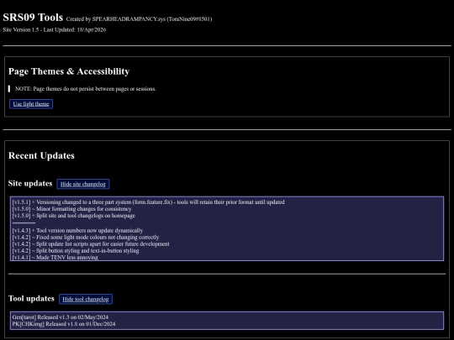Select the SRS09 Tools title
Screen dimensions: 454x340
[x=33, y=18]
